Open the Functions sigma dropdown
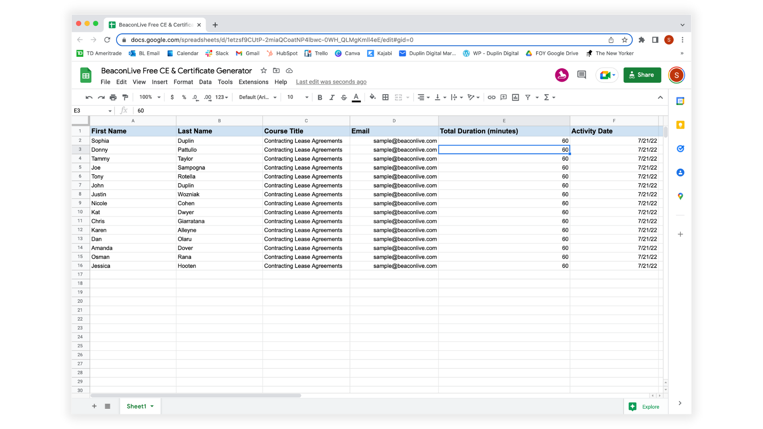This screenshot has height=429, width=763. click(549, 97)
